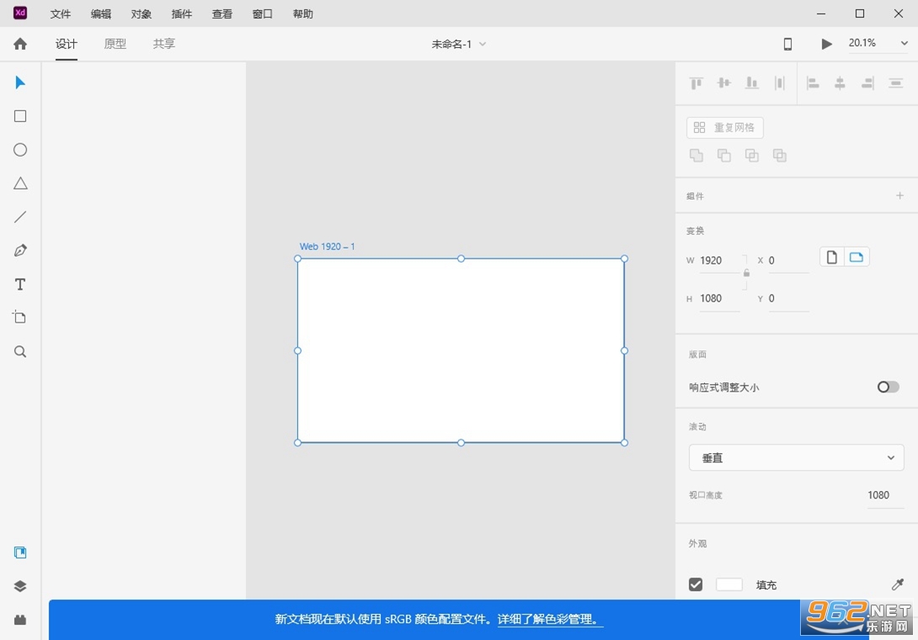Image resolution: width=918 pixels, height=640 pixels.
Task: Pick a color with the eyedropper
Action: pos(898,584)
